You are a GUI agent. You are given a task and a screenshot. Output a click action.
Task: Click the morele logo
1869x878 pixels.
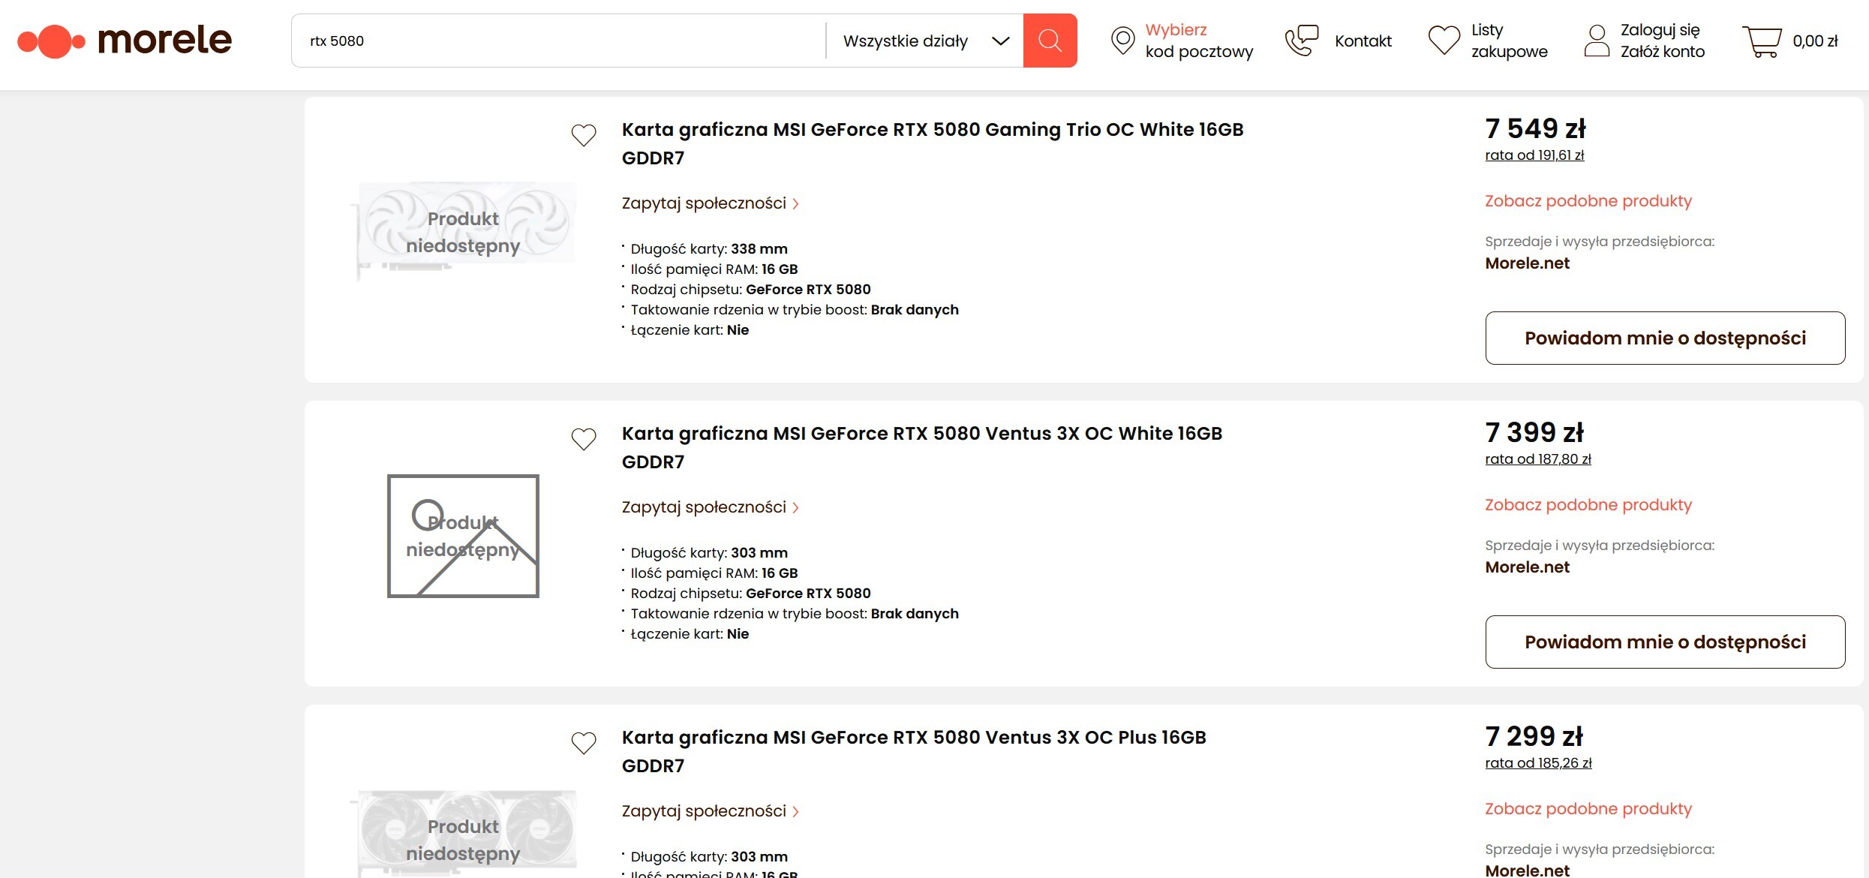pyautogui.click(x=125, y=41)
